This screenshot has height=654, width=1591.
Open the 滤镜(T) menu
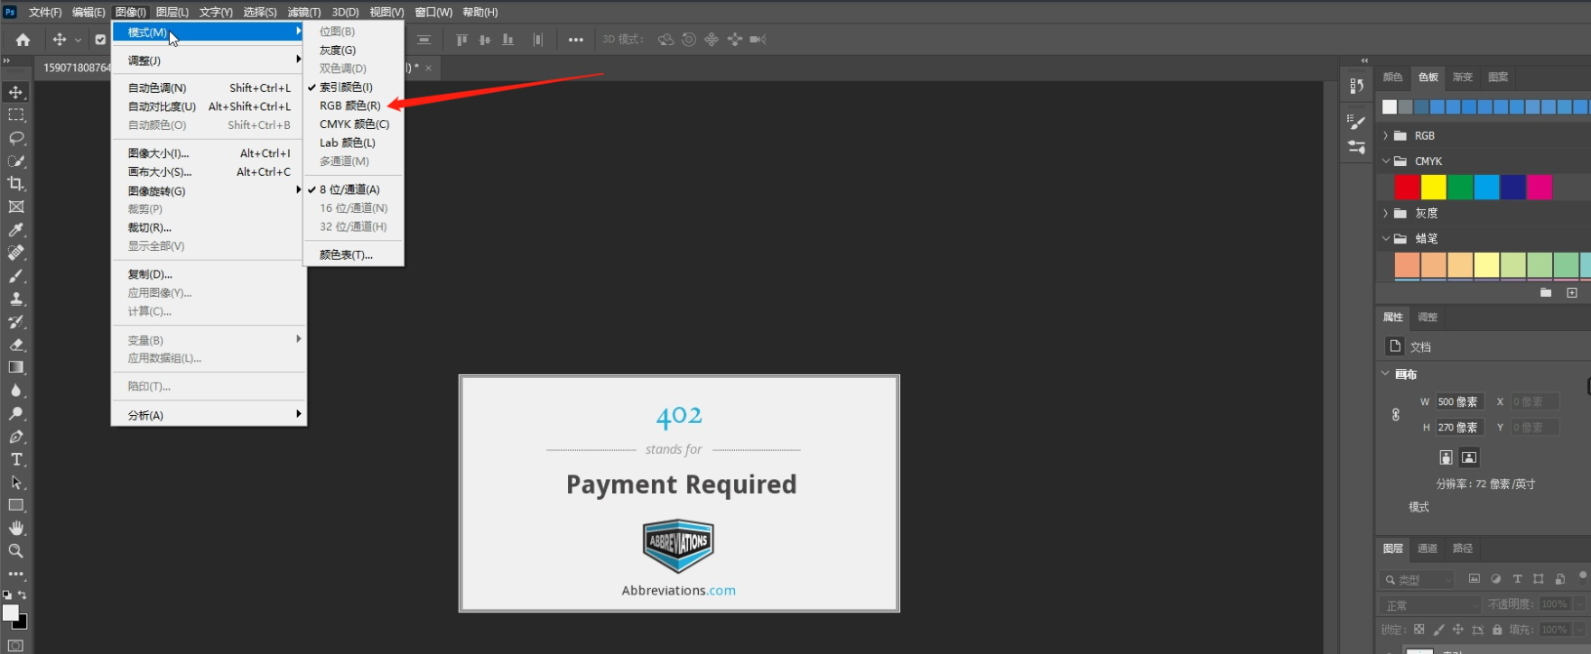303,12
